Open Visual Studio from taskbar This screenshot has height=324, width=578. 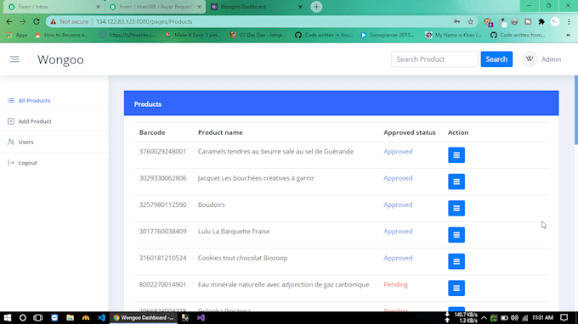(201, 318)
